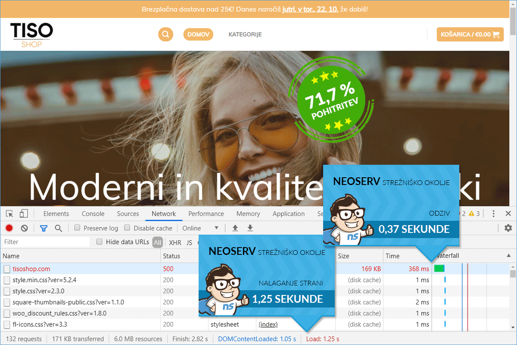The image size is (517, 345).
Task: Click the inspect element picker icon
Action: coord(9,214)
